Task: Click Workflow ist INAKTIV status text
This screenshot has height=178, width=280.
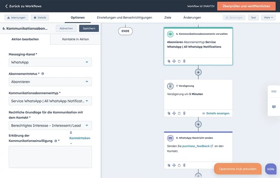Action: click(x=201, y=6)
